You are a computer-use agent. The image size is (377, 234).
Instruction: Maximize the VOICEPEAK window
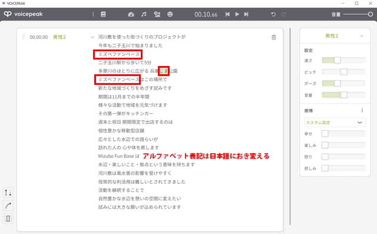(x=356, y=3)
